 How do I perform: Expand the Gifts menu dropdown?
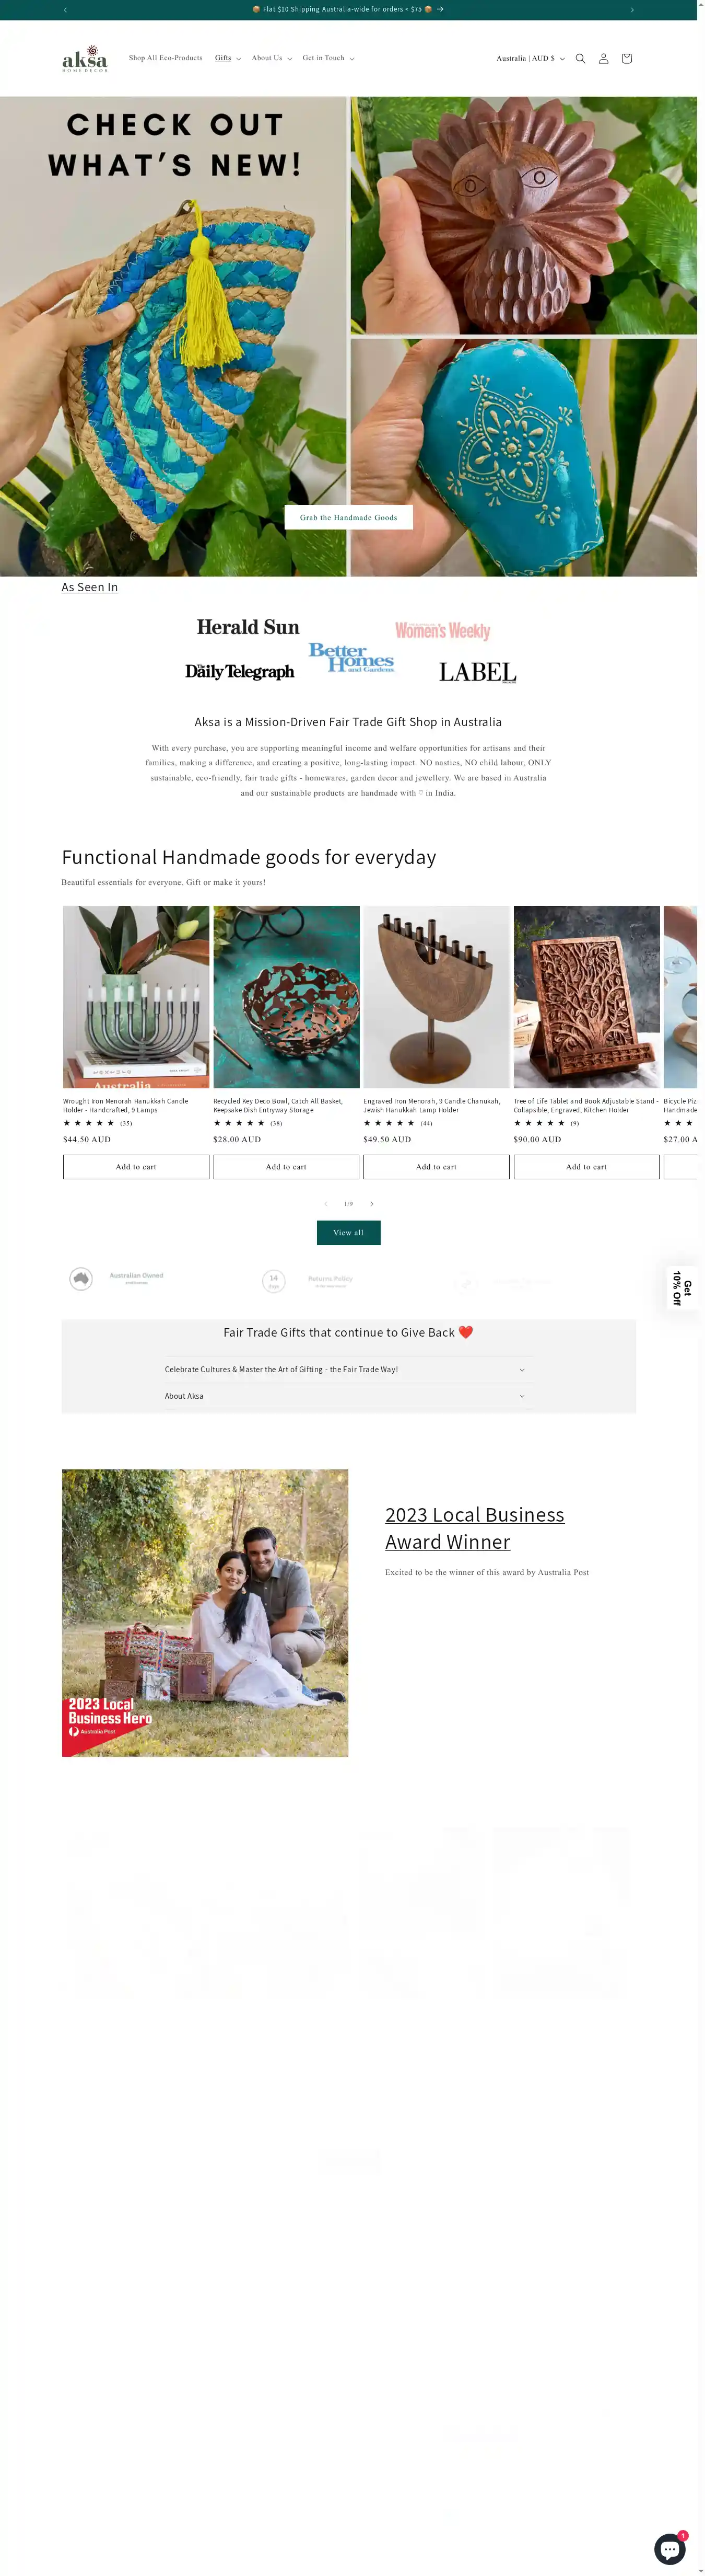tap(228, 58)
